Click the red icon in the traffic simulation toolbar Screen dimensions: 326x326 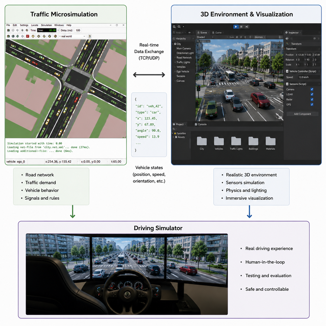coord(28,36)
